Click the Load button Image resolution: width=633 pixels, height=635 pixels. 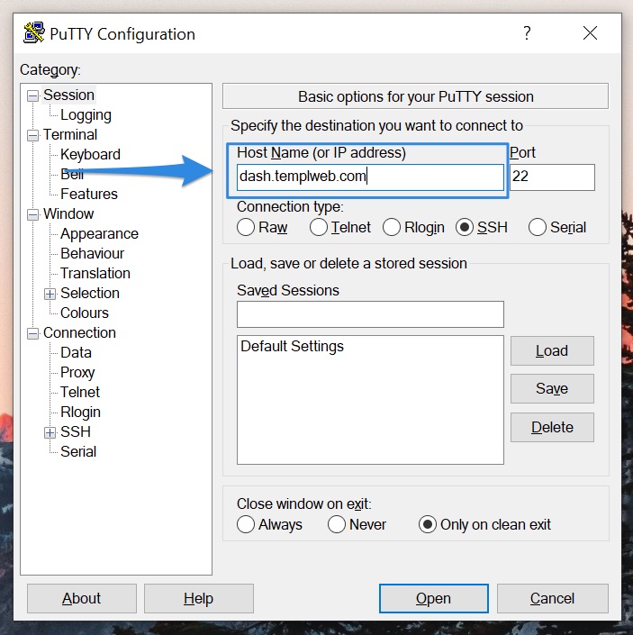[x=552, y=350]
